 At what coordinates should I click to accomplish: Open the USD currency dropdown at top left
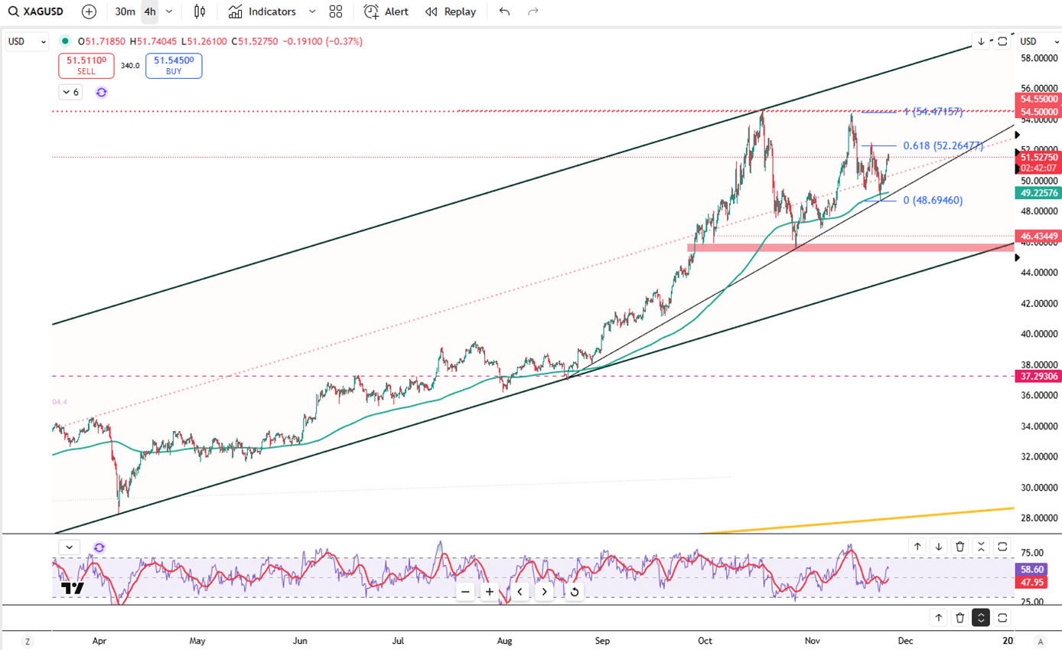point(27,41)
